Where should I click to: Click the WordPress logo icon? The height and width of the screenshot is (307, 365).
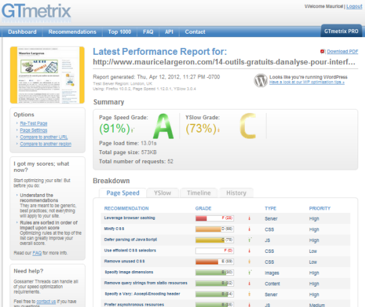[x=260, y=80]
